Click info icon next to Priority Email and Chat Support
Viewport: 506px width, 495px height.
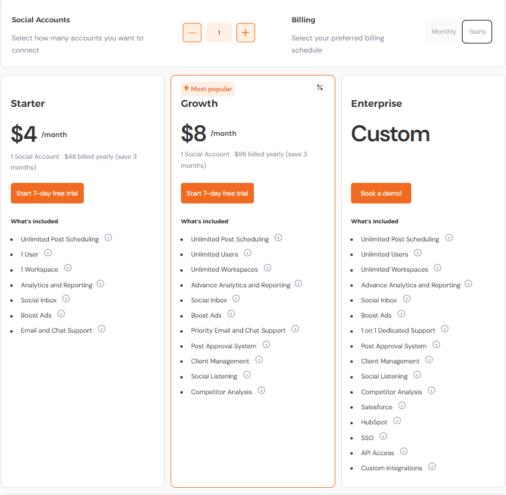click(295, 329)
